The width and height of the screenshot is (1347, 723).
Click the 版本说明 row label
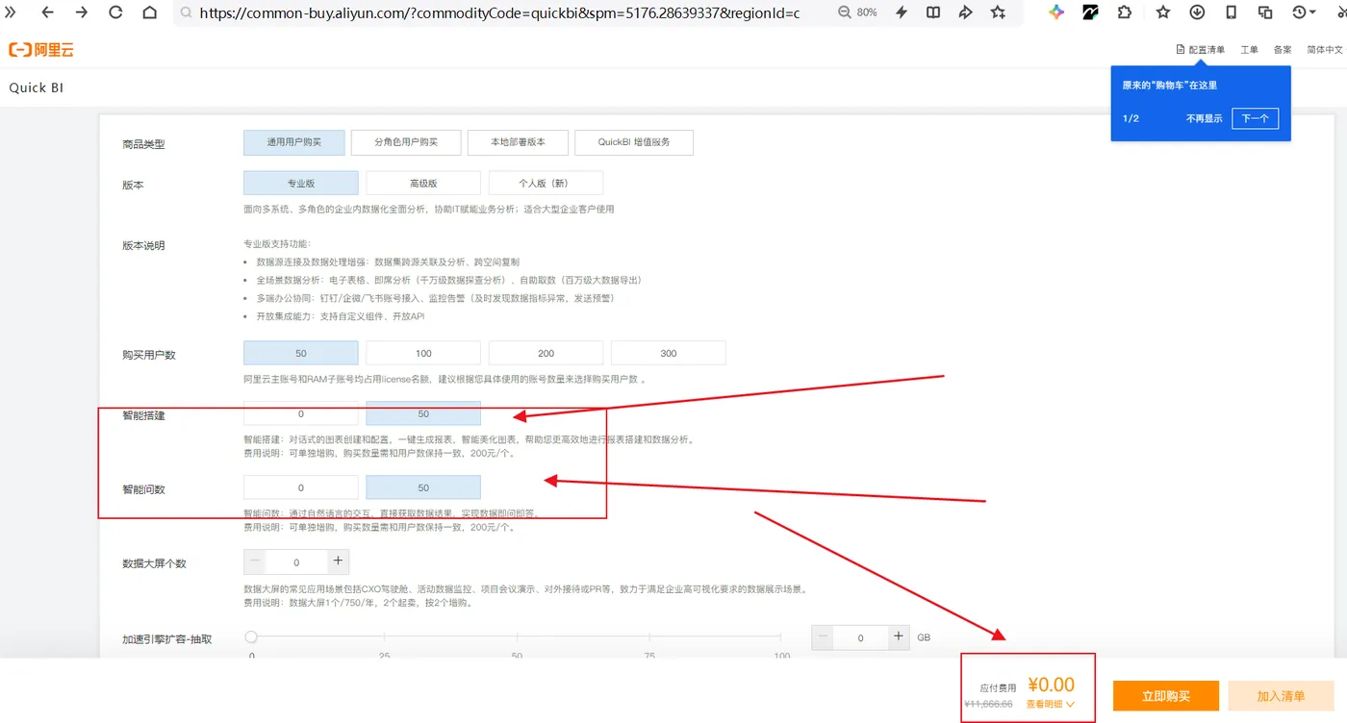click(x=143, y=245)
